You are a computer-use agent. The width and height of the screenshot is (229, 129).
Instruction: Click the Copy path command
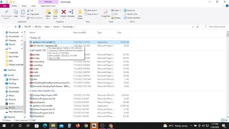pyautogui.click(x=33, y=14)
